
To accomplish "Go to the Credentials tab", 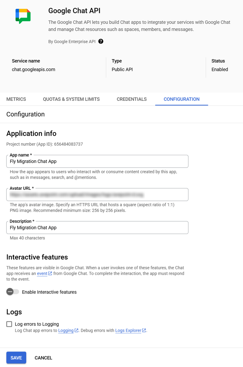I will [132, 99].
